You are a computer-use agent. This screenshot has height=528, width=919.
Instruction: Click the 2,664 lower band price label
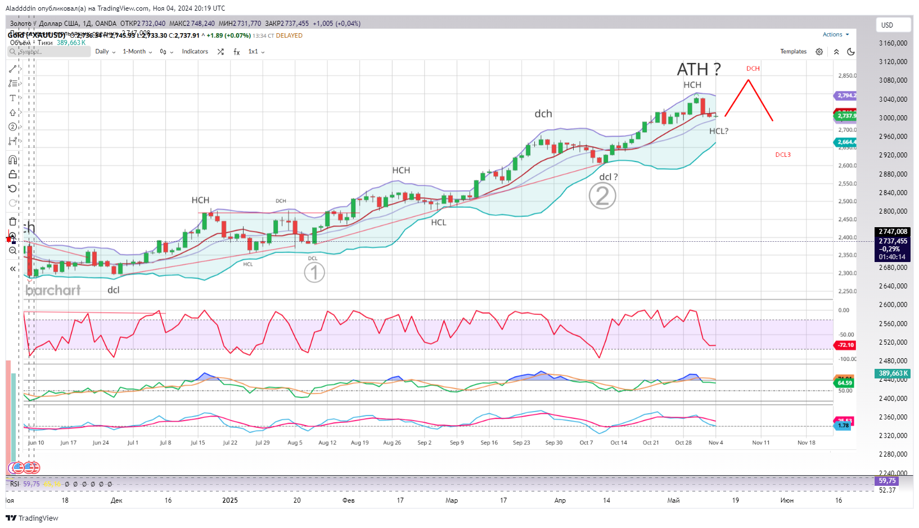(x=845, y=142)
